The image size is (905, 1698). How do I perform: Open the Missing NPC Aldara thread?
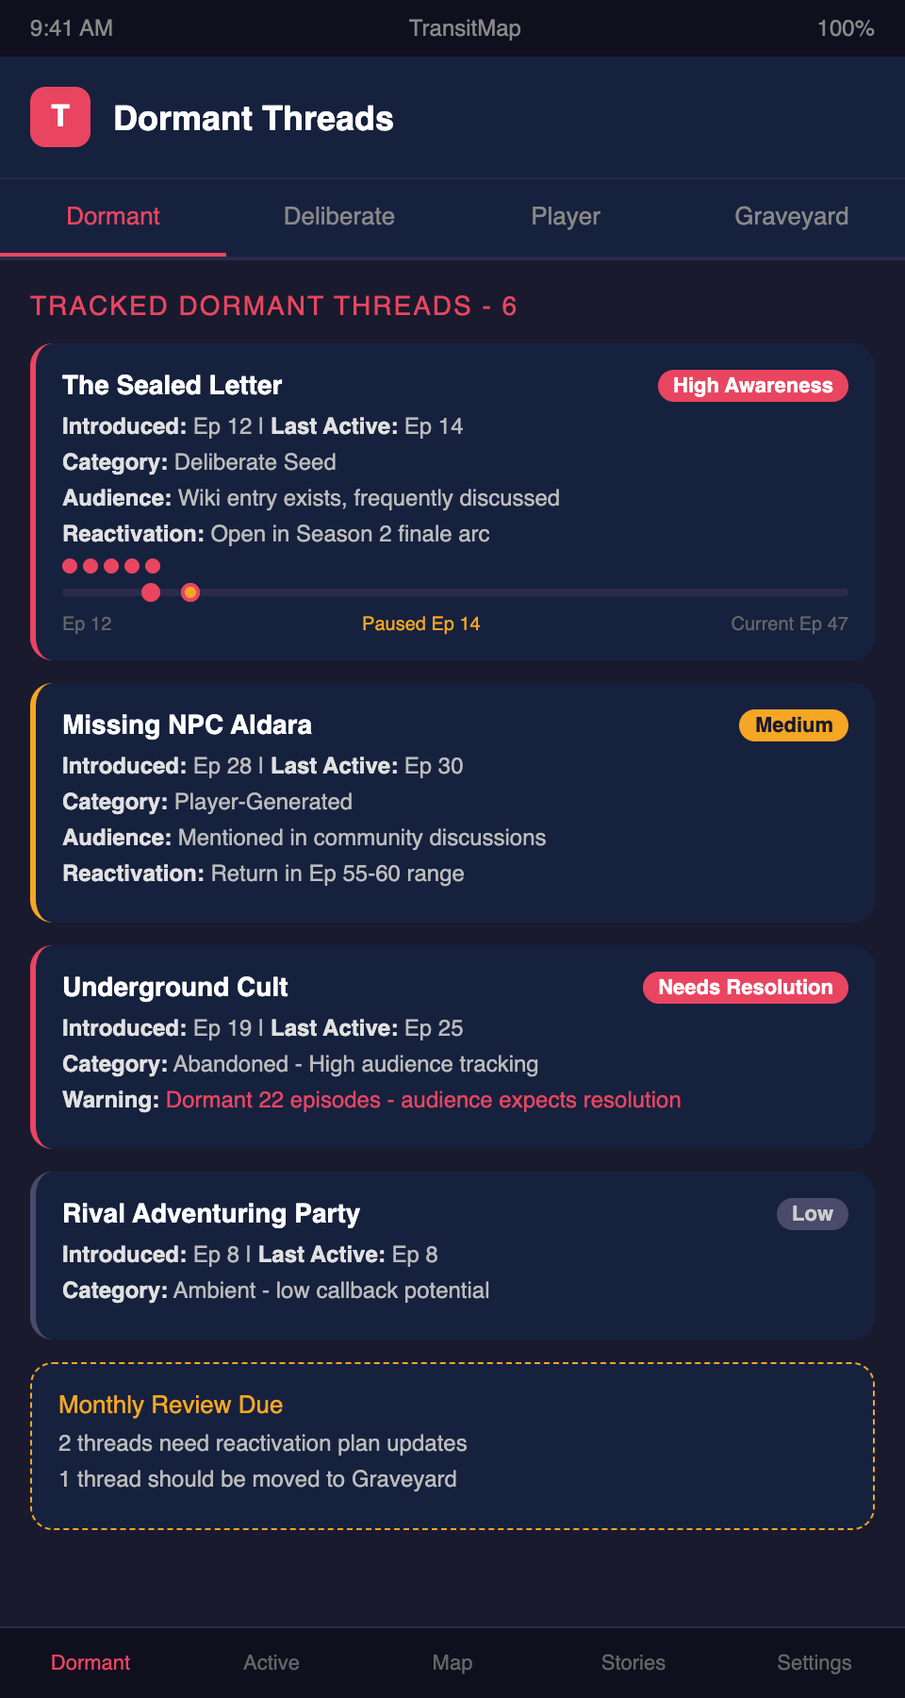(x=187, y=725)
